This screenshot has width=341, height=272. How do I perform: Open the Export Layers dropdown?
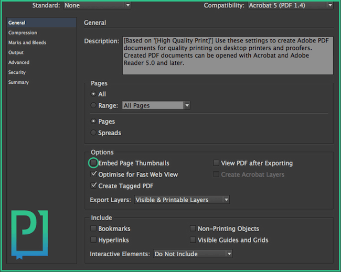tap(182, 200)
